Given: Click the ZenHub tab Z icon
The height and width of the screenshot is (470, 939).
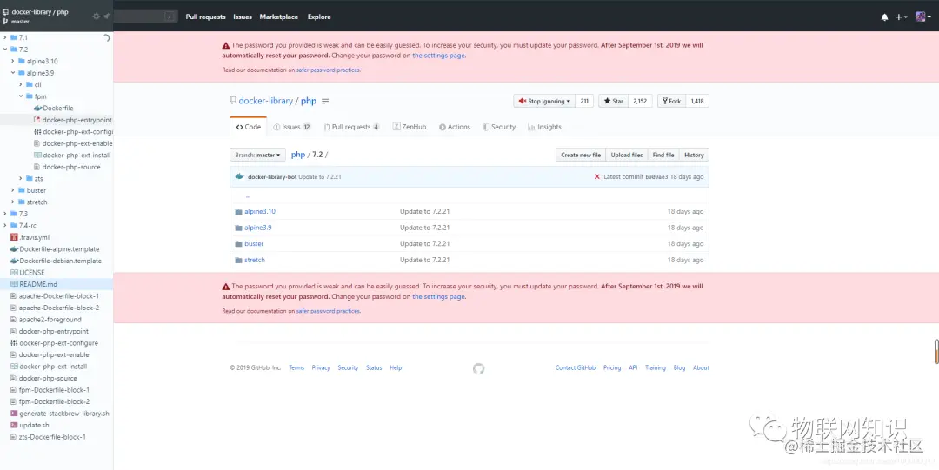Looking at the screenshot, I should 396,126.
